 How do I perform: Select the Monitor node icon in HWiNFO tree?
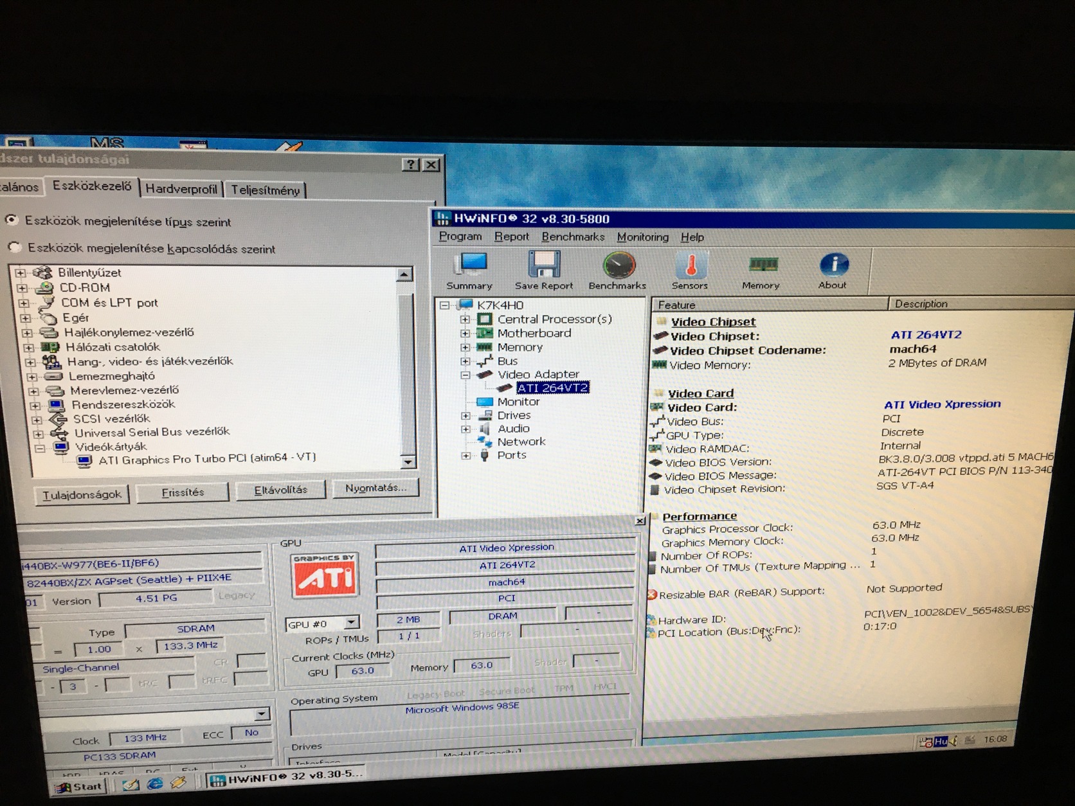[484, 402]
